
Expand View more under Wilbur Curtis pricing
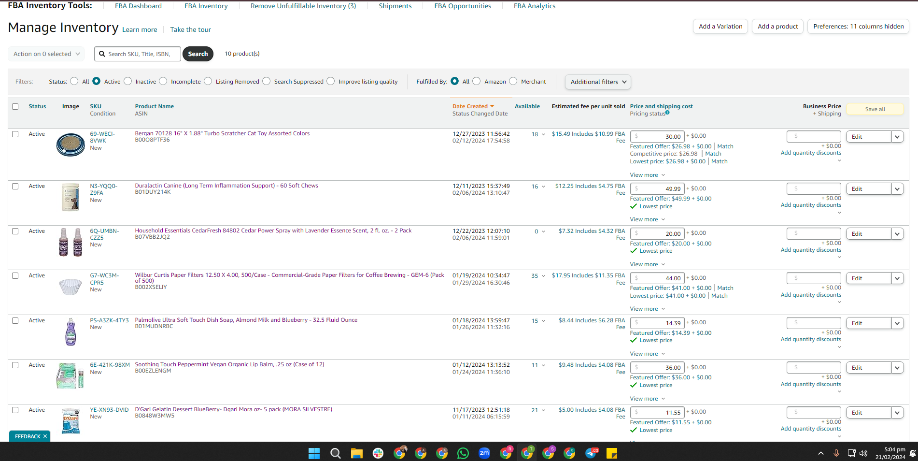tap(647, 309)
